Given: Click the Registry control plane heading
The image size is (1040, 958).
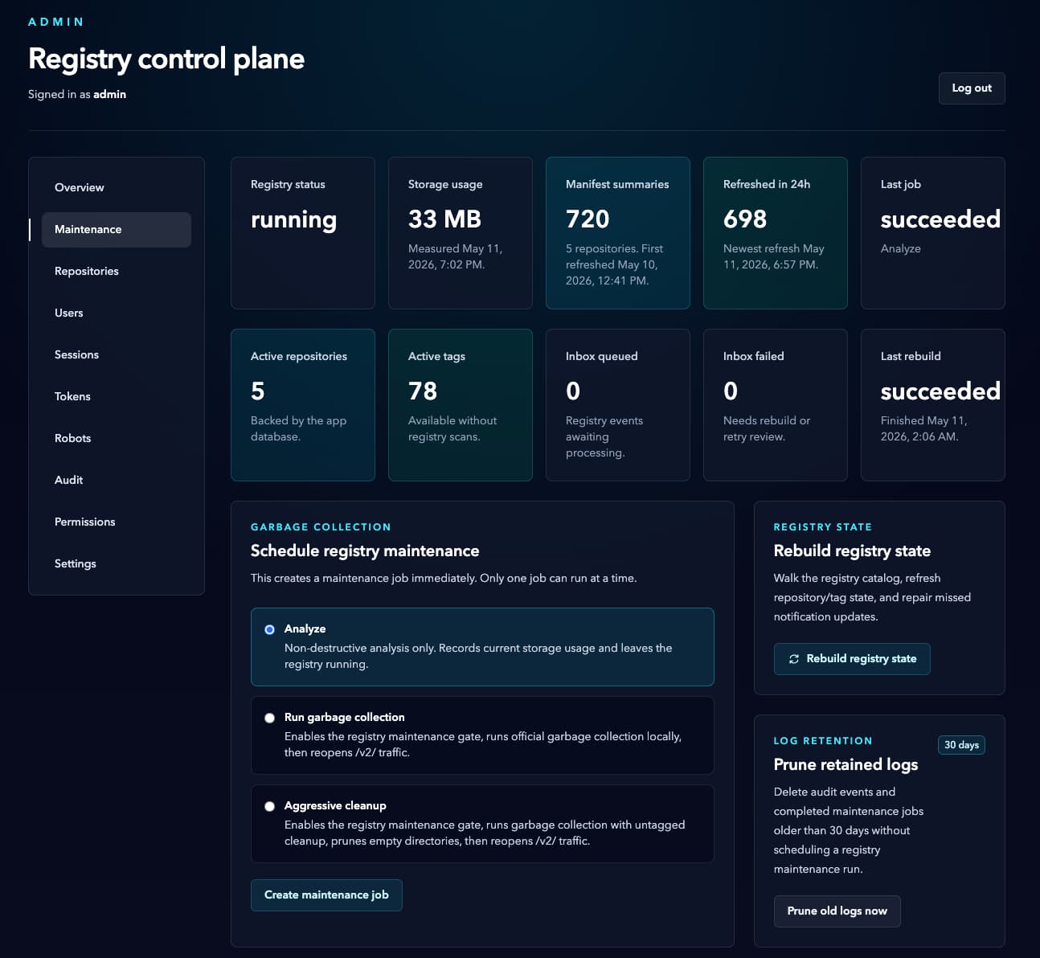Looking at the screenshot, I should [x=166, y=59].
